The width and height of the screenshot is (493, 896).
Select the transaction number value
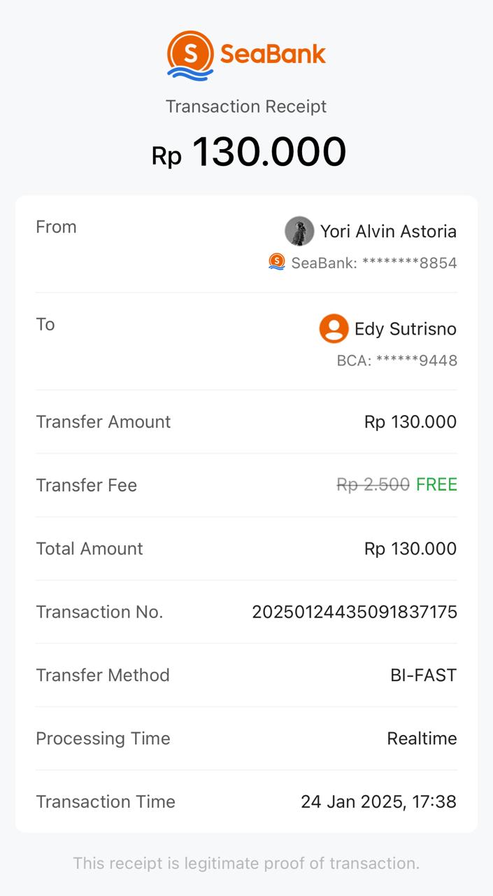tap(355, 612)
